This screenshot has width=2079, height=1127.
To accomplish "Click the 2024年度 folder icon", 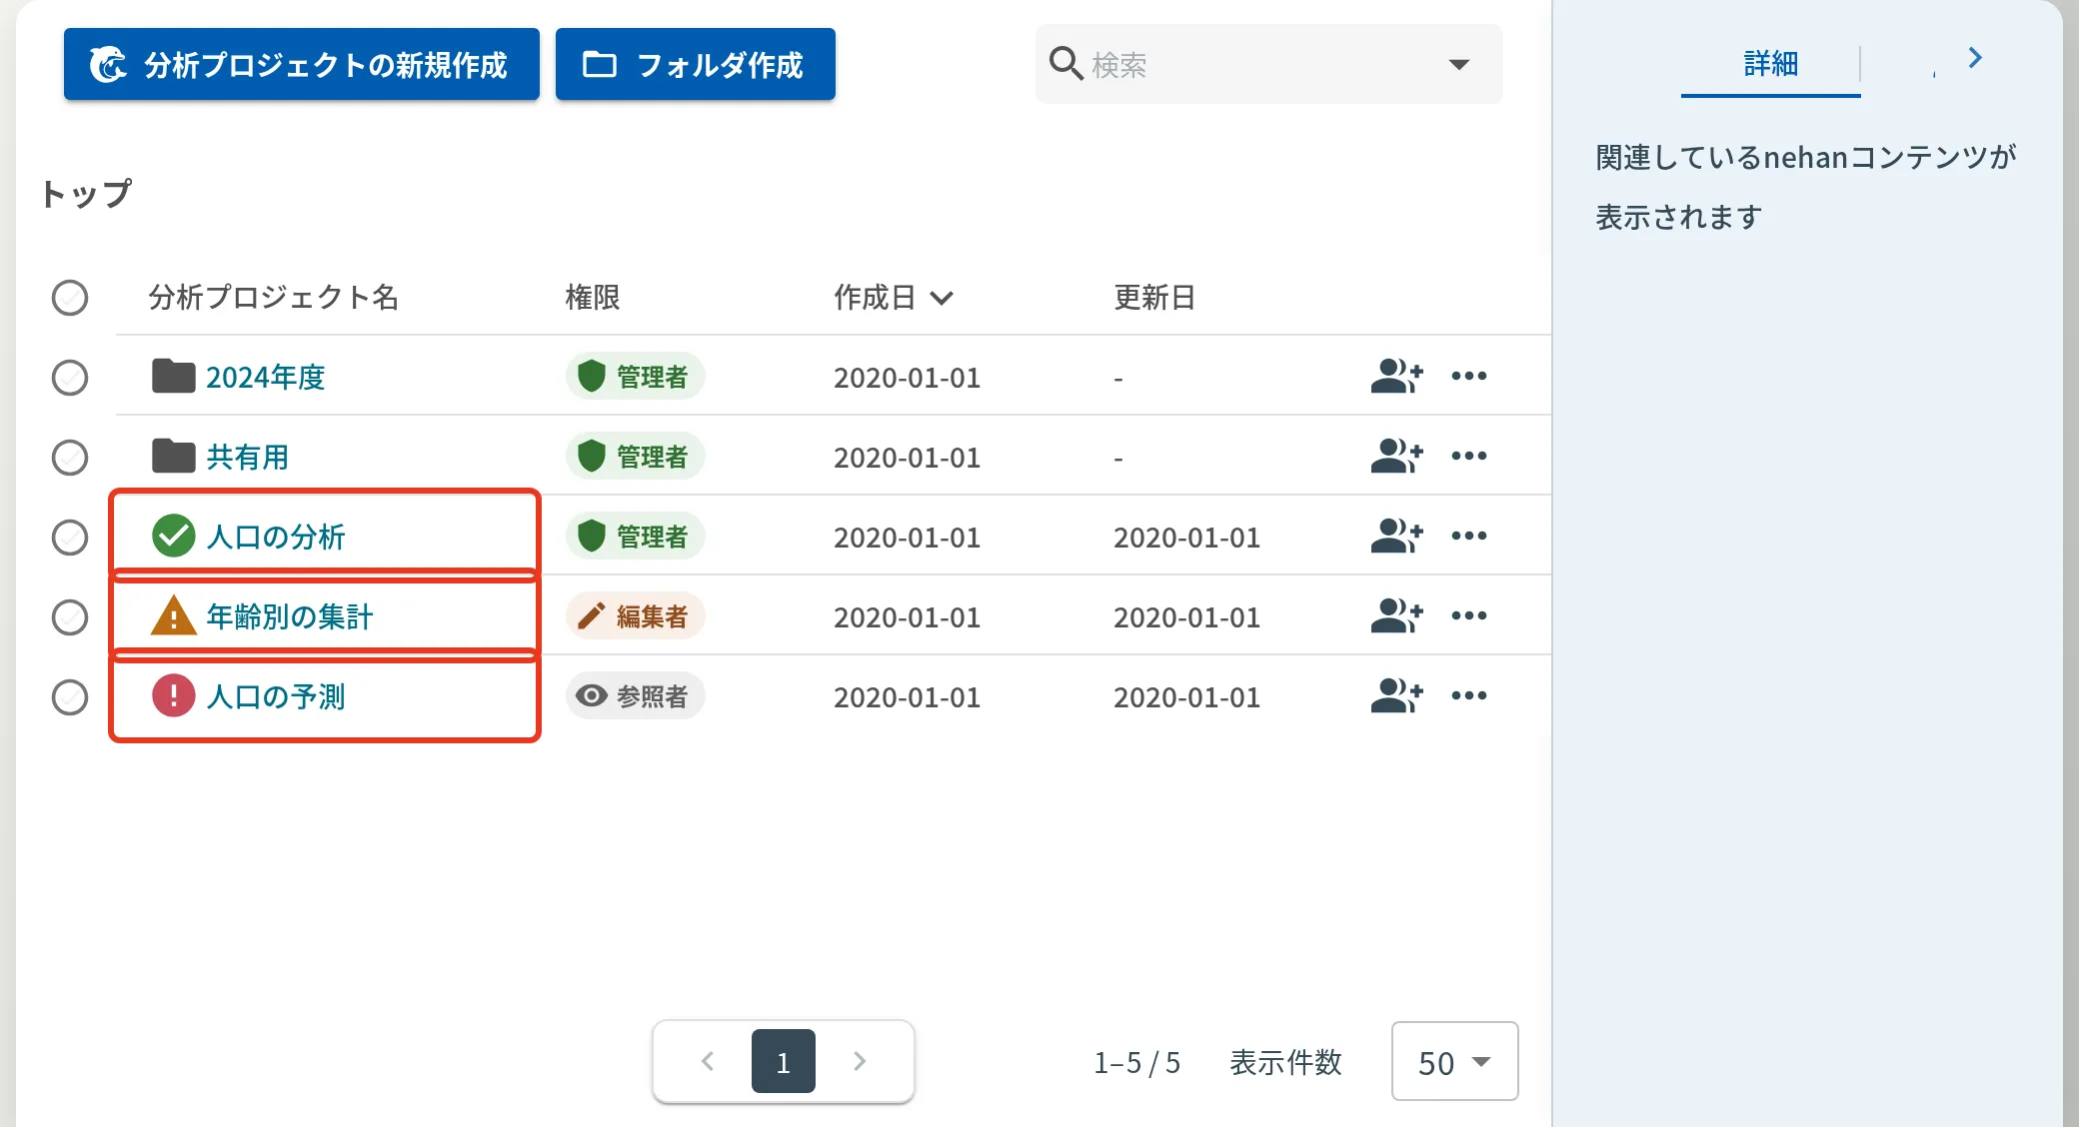I will tap(174, 377).
